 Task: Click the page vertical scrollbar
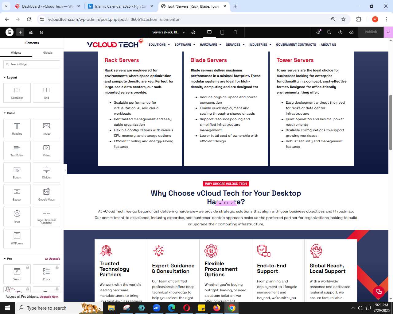click(391, 123)
